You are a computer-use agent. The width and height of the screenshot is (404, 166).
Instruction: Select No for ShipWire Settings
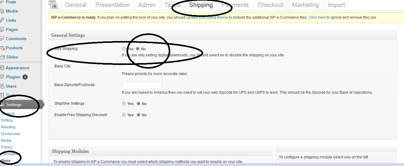point(138,104)
